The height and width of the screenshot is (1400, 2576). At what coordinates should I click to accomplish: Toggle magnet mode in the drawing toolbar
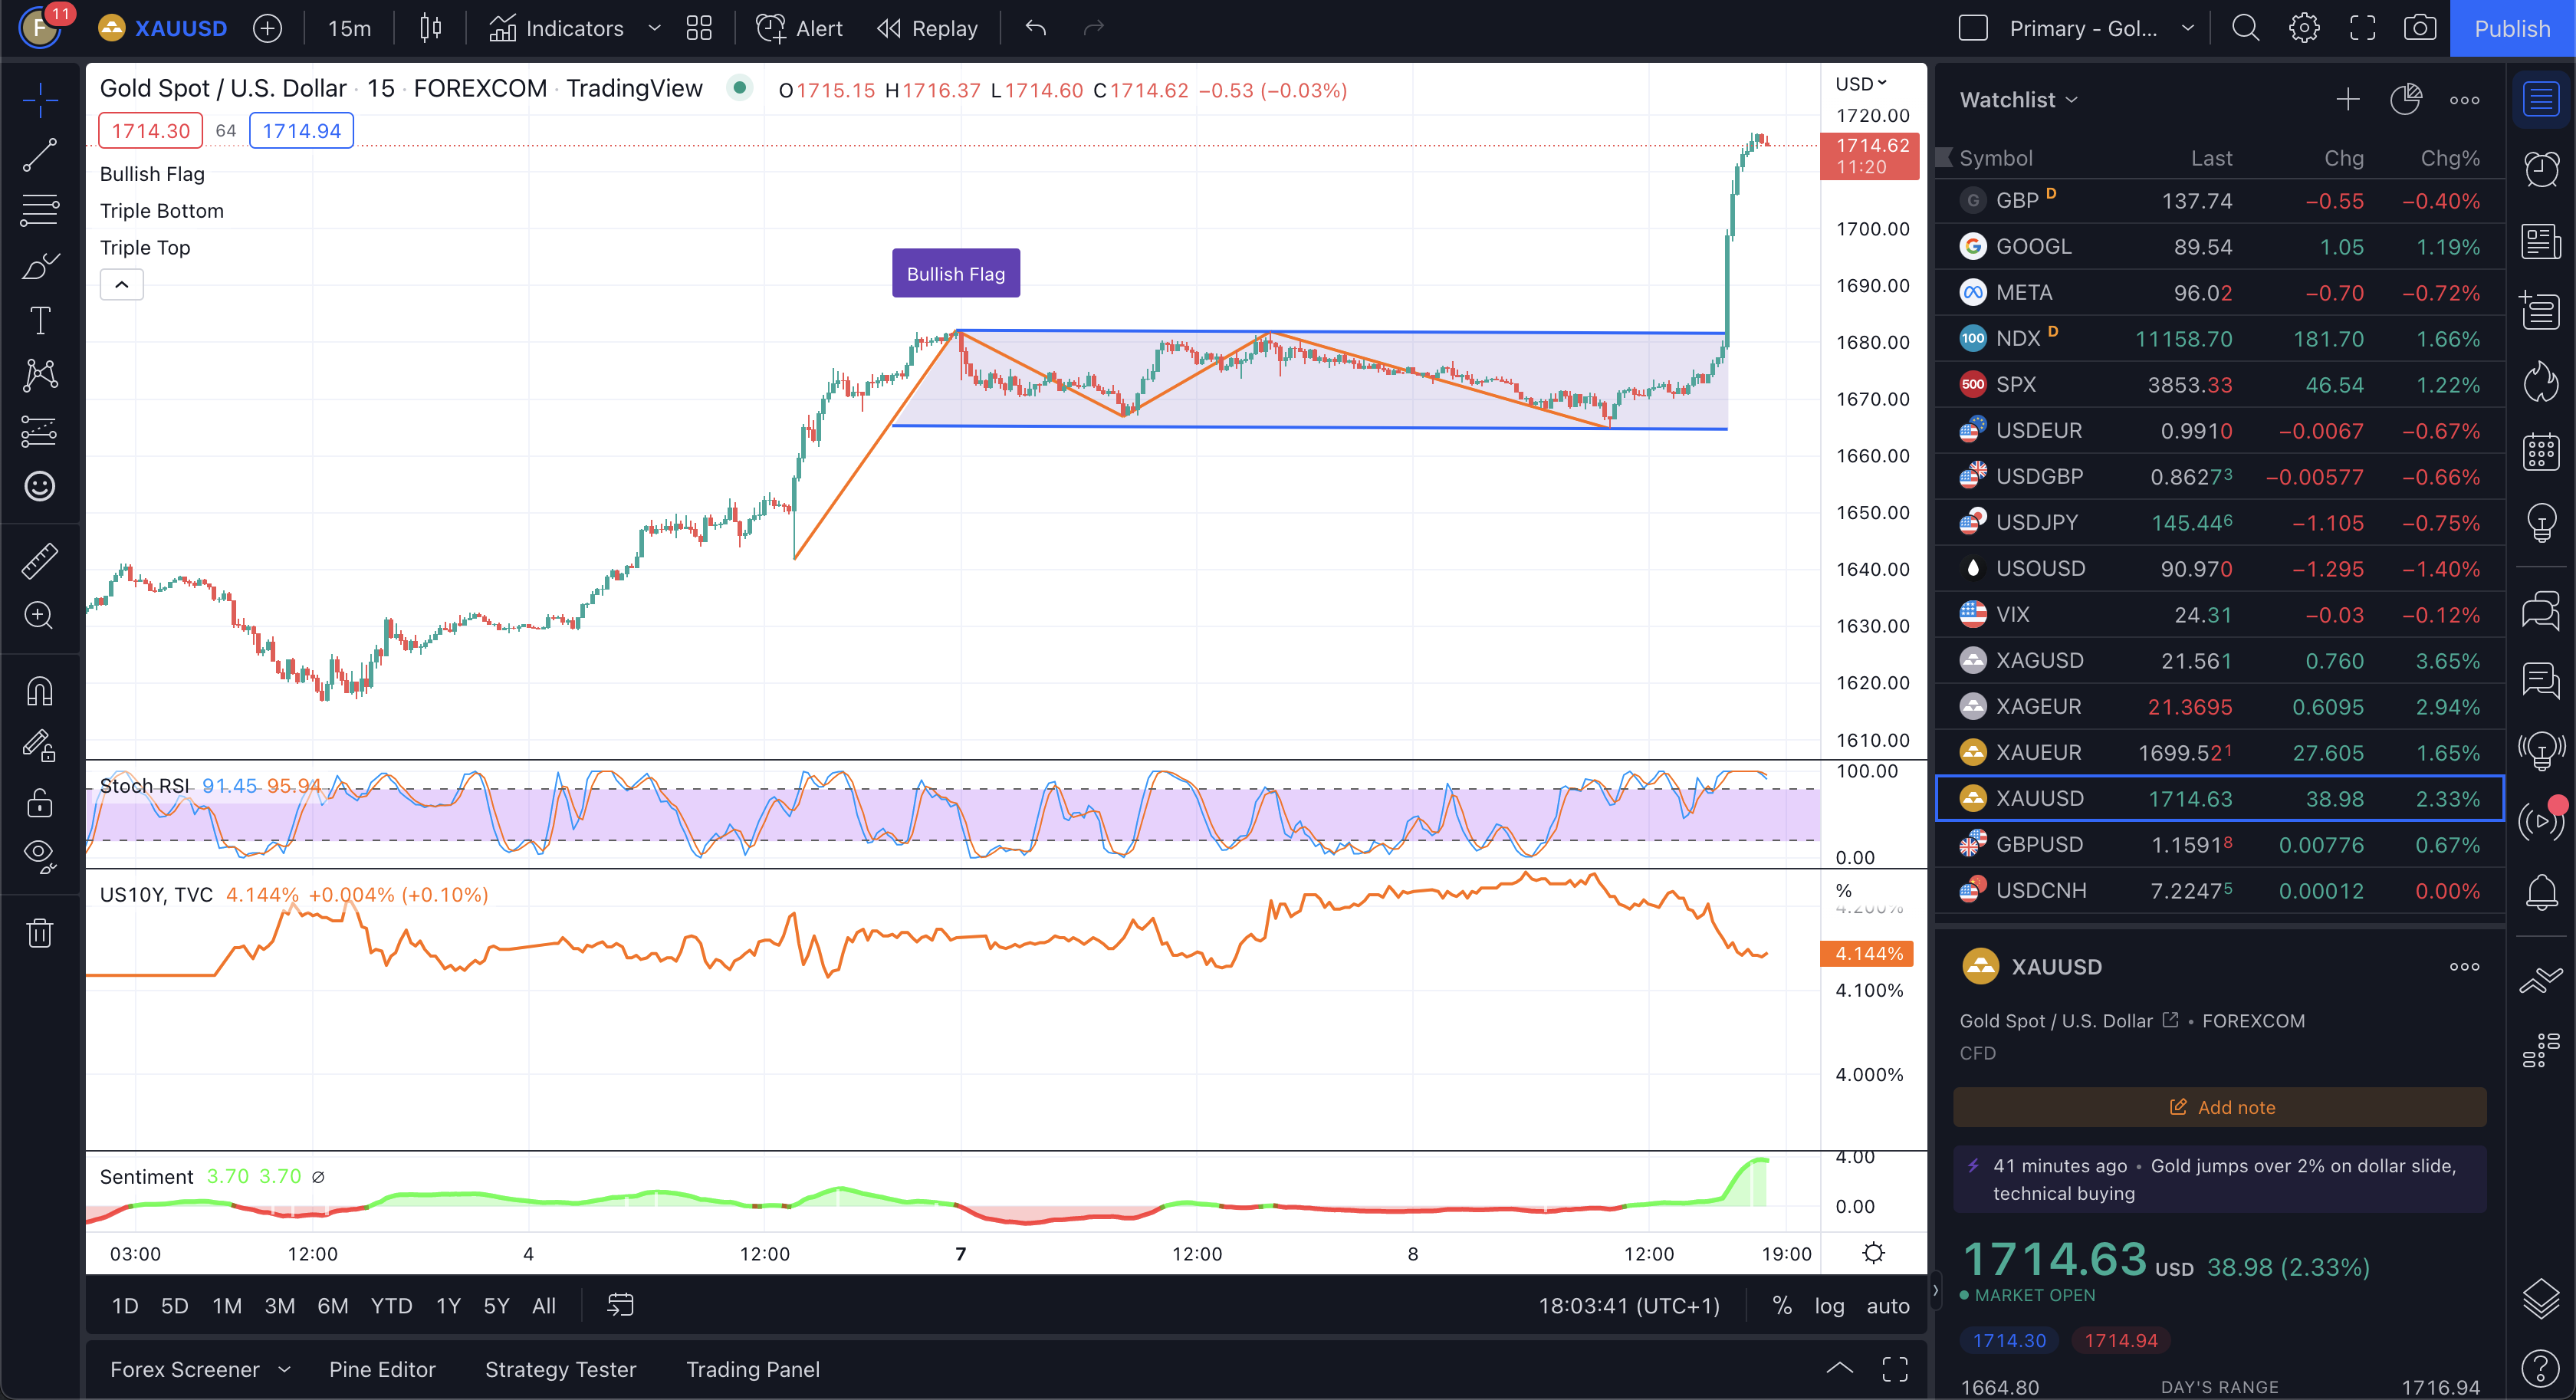coord(39,690)
